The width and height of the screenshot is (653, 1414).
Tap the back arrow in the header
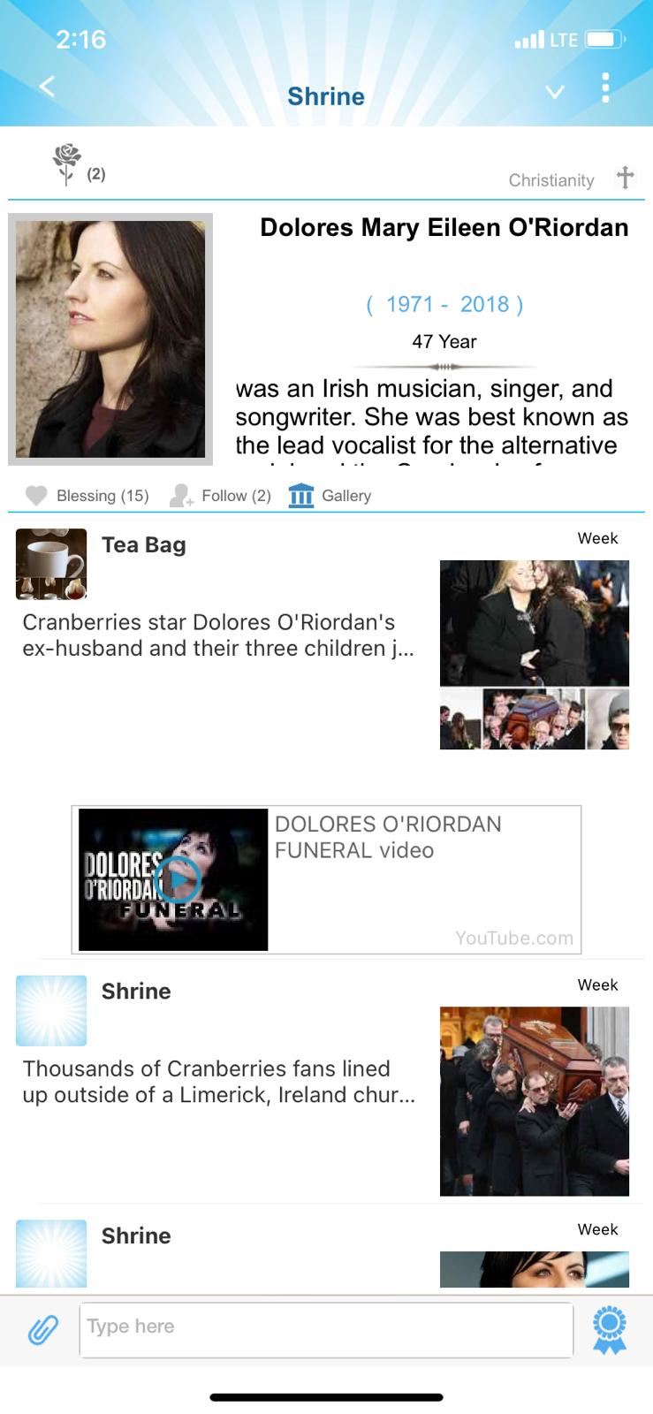click(x=48, y=86)
